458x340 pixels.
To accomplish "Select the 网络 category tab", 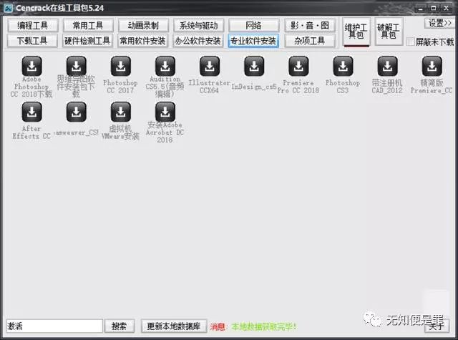I will click(x=253, y=26).
